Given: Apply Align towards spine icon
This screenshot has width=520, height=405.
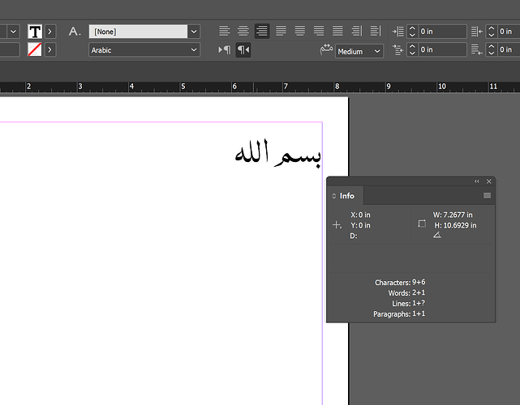Looking at the screenshot, I should pos(357,31).
